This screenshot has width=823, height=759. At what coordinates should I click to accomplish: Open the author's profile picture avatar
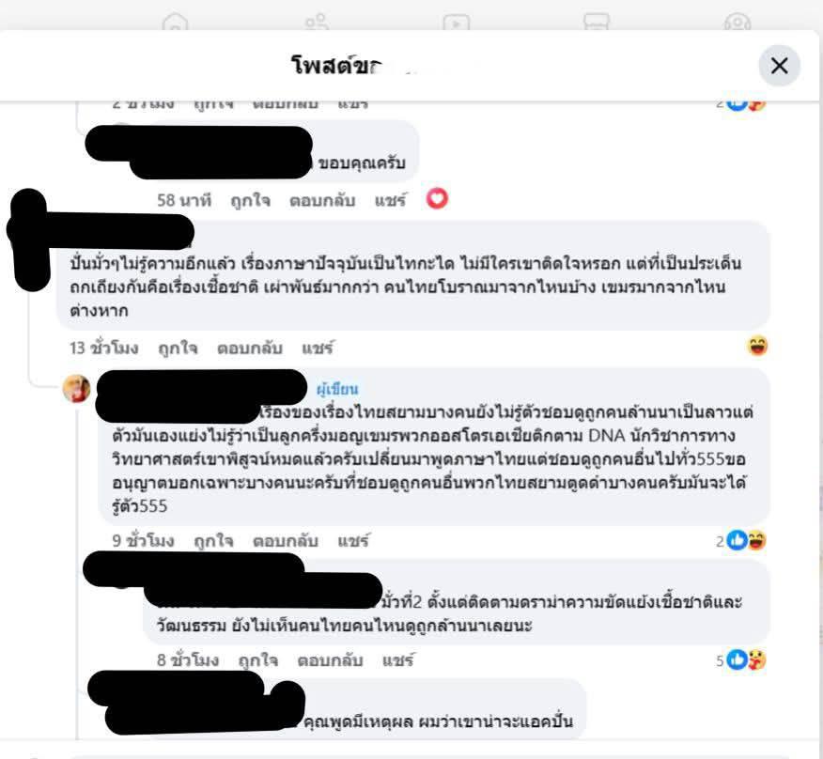click(x=77, y=389)
